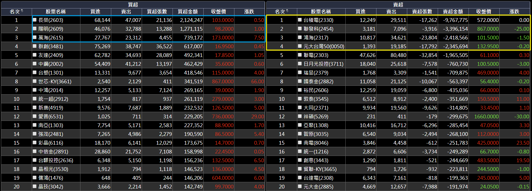The image size is (532, 191).
Task: Tick the checkbox for 晶技(3042)
Action: point(35,186)
